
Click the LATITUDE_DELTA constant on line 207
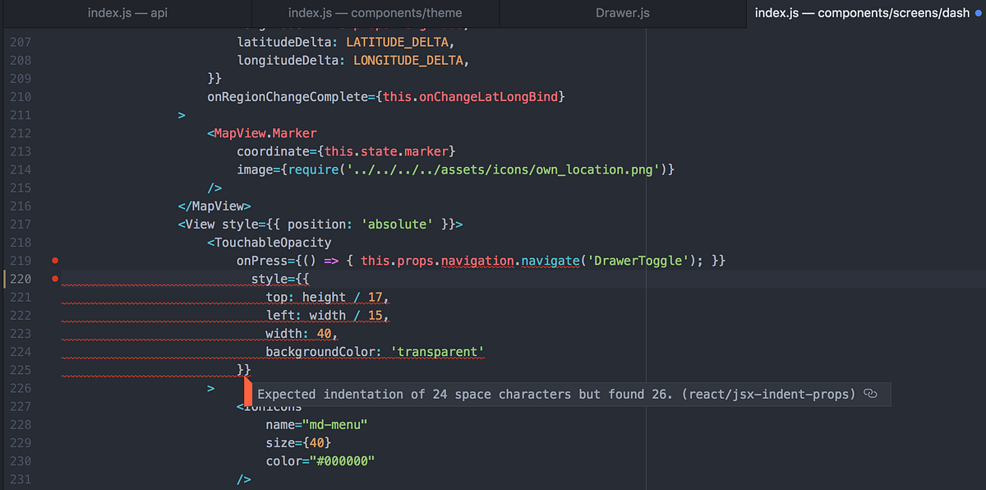[x=398, y=41]
